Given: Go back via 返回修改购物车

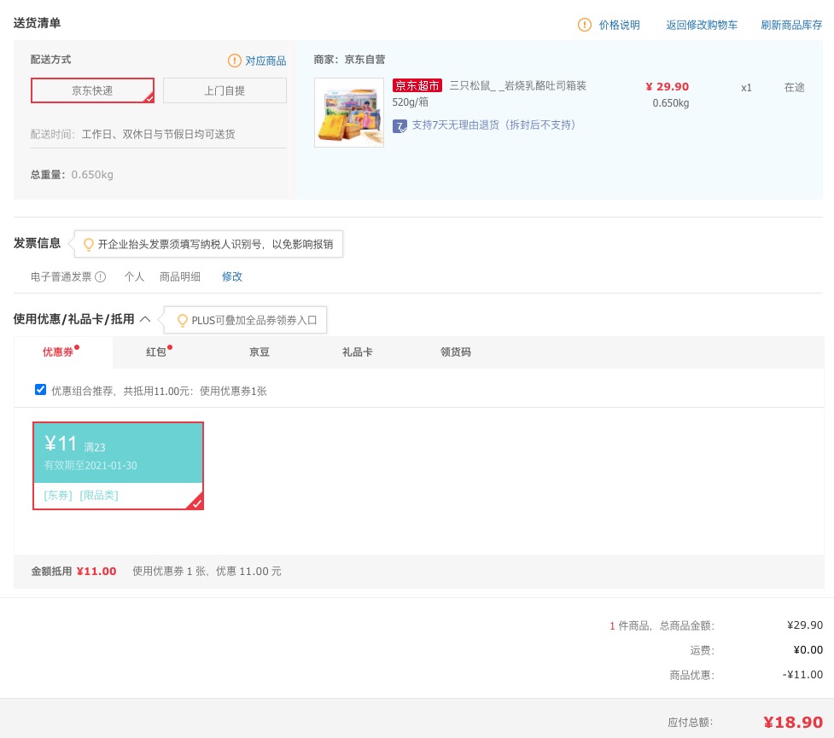Looking at the screenshot, I should pyautogui.click(x=702, y=25).
